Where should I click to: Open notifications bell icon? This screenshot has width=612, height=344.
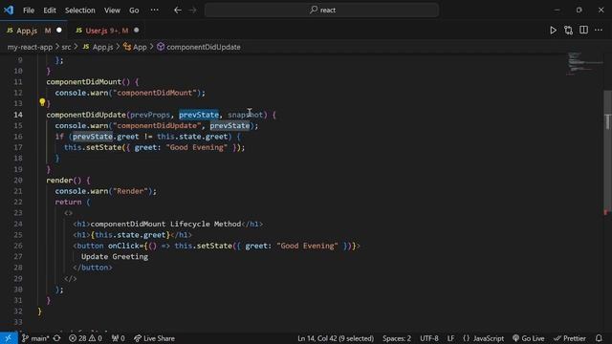pos(599,338)
